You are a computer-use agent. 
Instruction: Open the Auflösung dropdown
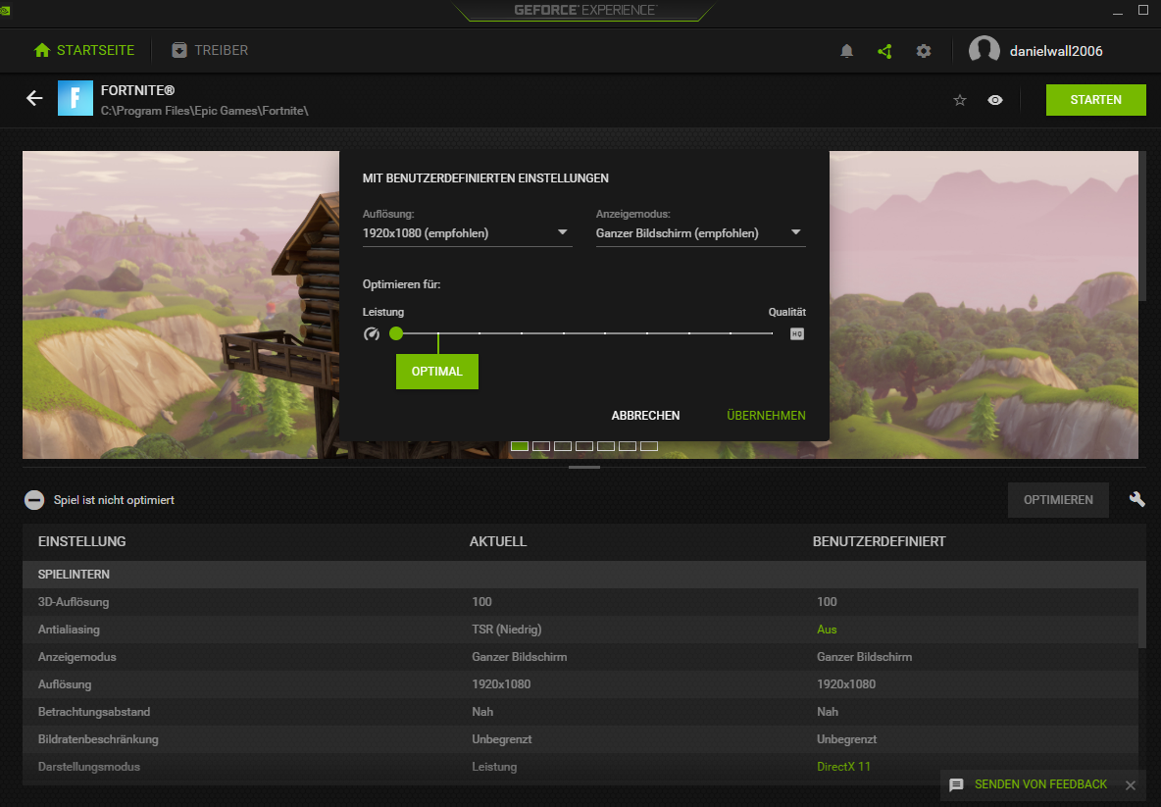tap(467, 233)
